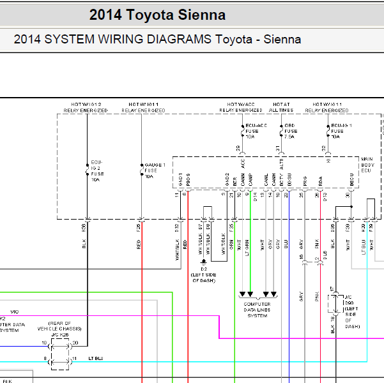Click the 'F26' connector label on the red wire
This screenshot has width=384, height=383.
click(139, 228)
